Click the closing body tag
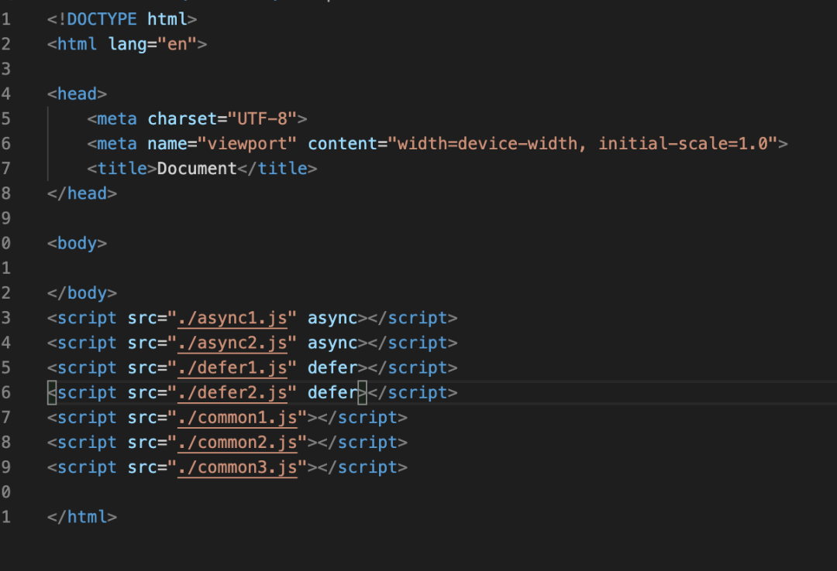The image size is (837, 571). click(x=82, y=292)
